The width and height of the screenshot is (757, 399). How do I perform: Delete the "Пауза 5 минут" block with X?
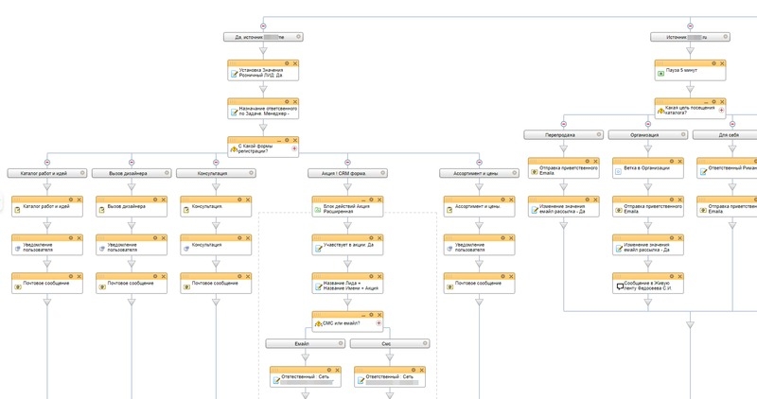click(x=721, y=63)
